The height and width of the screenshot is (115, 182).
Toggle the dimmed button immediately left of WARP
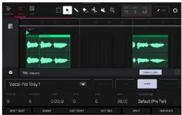coord(125,84)
